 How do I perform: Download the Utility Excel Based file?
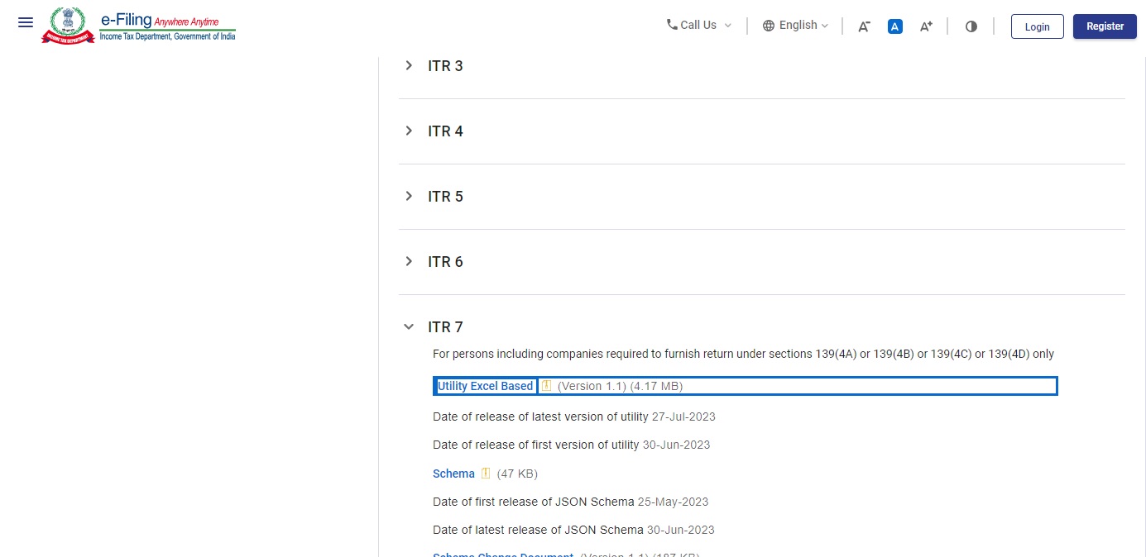pyautogui.click(x=485, y=385)
